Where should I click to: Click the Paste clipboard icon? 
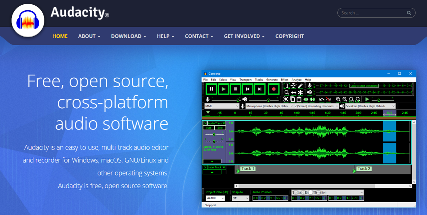click(299, 99)
